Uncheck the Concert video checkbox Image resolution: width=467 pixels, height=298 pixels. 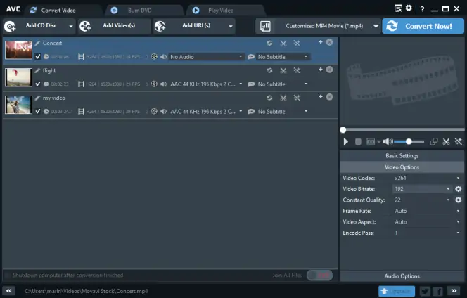pos(38,56)
